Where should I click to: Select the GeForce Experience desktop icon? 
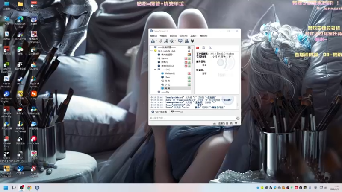pyautogui.click(x=6, y=67)
